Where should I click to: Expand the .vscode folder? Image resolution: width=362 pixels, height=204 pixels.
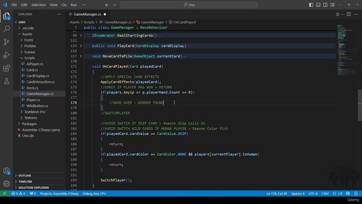click(28, 28)
